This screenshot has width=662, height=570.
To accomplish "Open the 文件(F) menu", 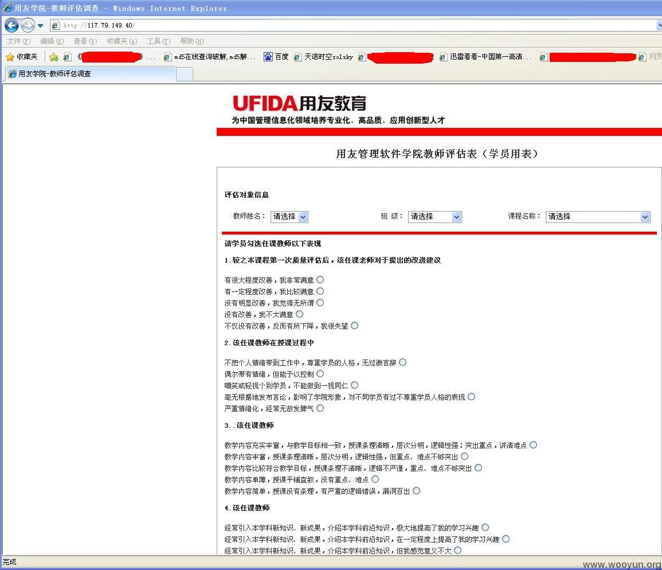I will coord(19,41).
